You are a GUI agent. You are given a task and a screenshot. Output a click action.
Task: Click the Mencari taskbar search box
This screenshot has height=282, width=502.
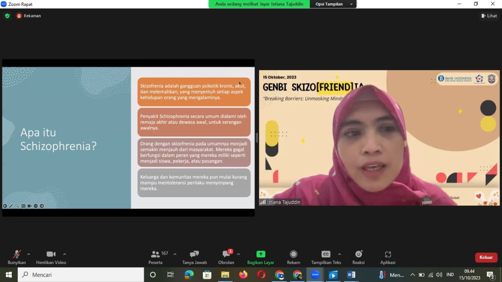click(81, 275)
